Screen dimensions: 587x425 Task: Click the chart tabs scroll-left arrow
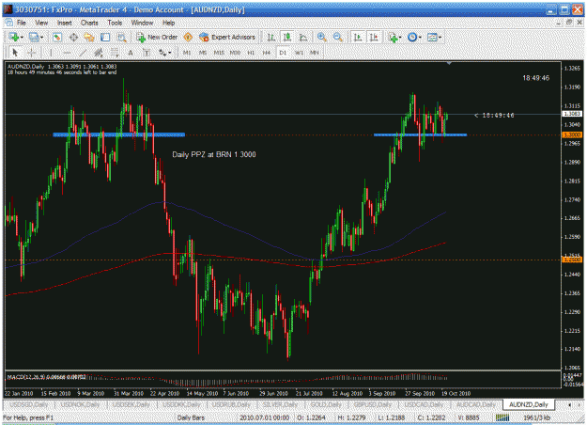coord(570,404)
